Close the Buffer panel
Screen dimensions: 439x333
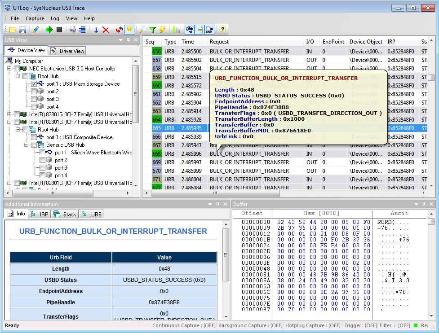click(x=431, y=204)
